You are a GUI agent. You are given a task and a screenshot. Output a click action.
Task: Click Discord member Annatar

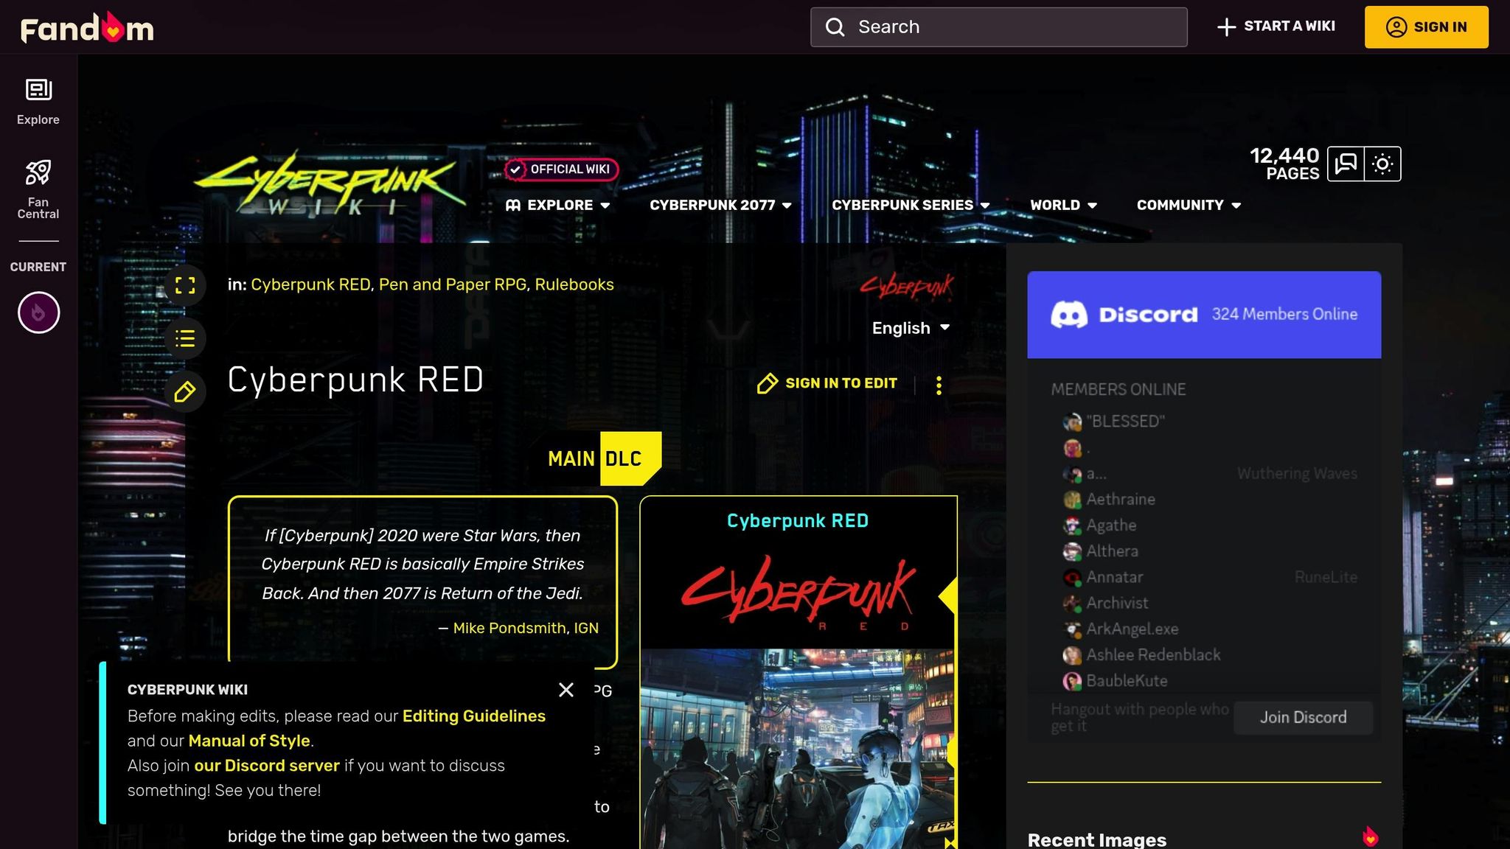point(1114,577)
